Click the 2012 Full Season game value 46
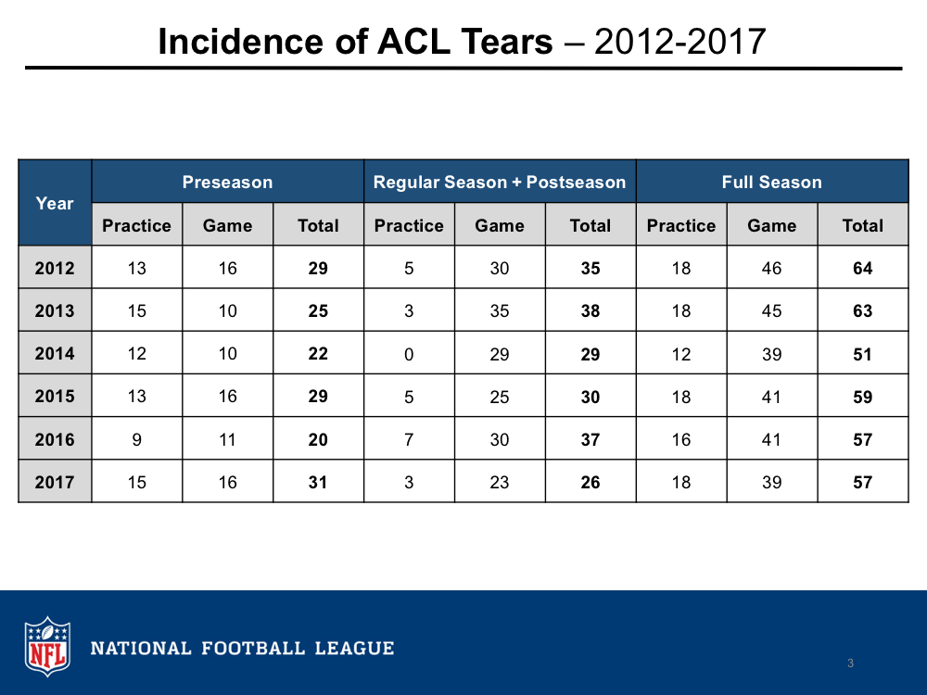 pos(771,269)
